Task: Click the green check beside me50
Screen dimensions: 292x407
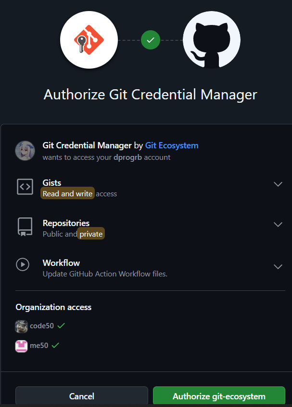Action: (55, 345)
